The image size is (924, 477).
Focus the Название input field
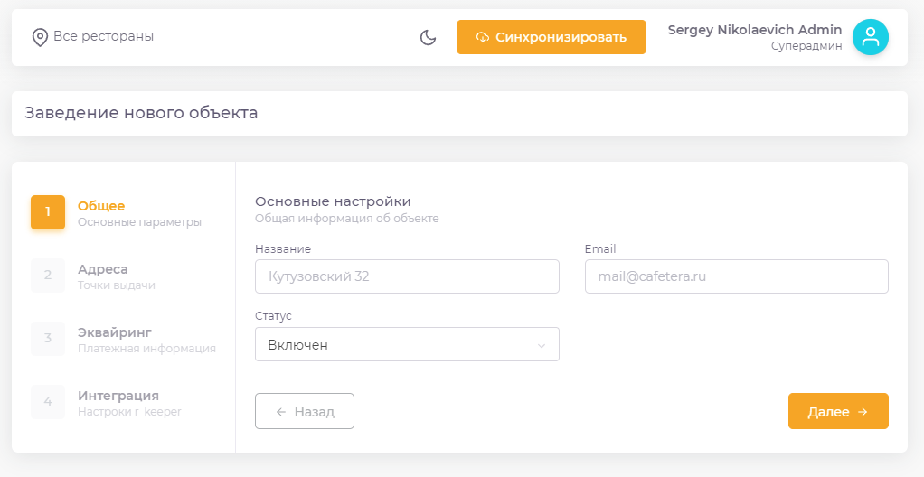(x=407, y=276)
